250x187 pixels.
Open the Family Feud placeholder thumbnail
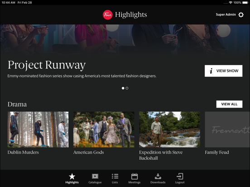[227, 130]
